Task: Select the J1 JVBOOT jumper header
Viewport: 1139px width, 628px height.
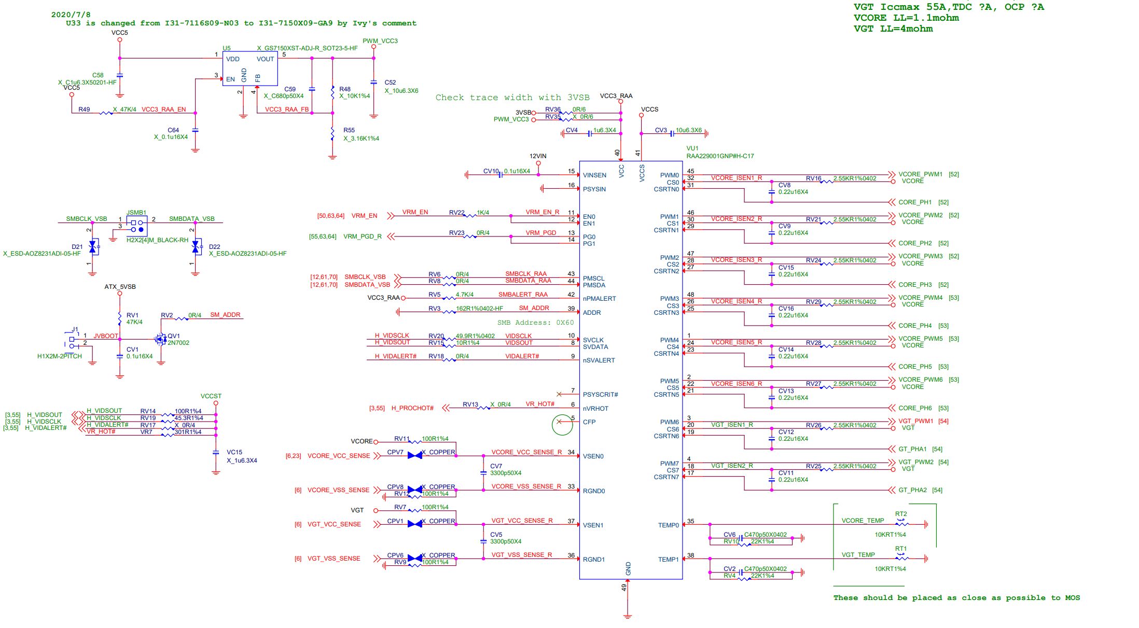Action: (x=72, y=341)
